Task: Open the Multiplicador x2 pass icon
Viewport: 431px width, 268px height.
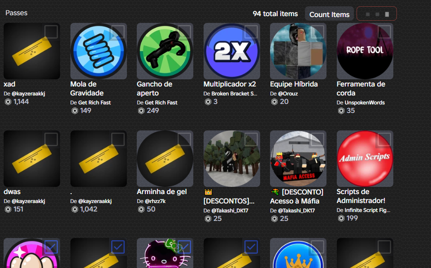Action: [232, 51]
